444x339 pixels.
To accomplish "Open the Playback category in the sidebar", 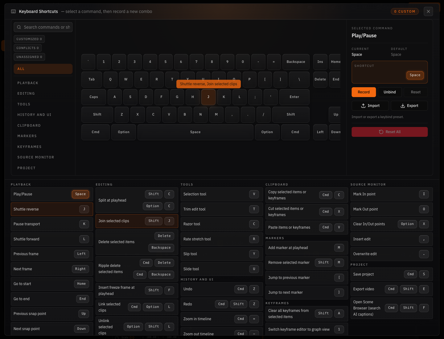I will [43, 83].
